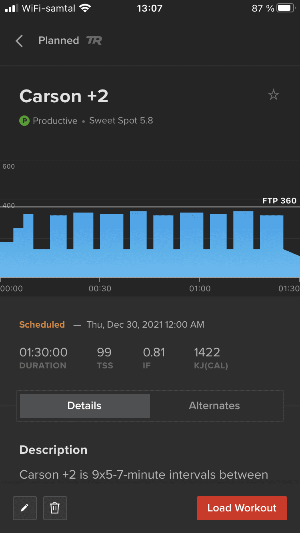Image resolution: width=300 pixels, height=533 pixels.
Task: Switch to the Alternates tab
Action: point(214,406)
